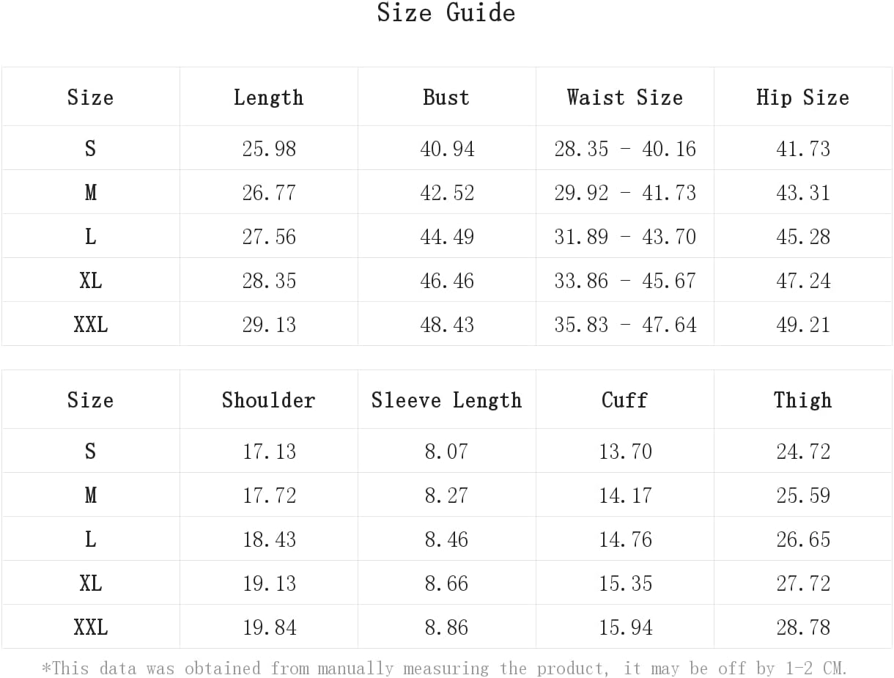Image resolution: width=894 pixels, height=678 pixels.
Task: Click the Sleeve Length header
Action: (446, 400)
